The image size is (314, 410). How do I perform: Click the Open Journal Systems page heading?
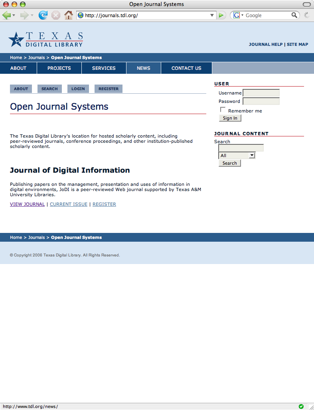[x=59, y=106]
